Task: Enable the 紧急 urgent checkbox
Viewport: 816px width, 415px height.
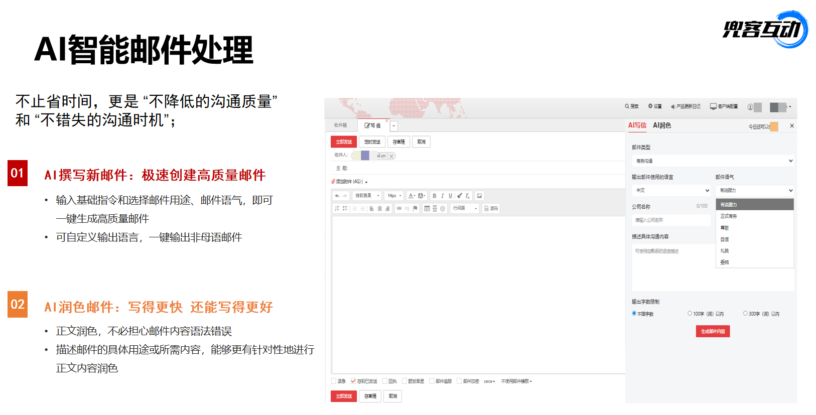Action: [334, 381]
